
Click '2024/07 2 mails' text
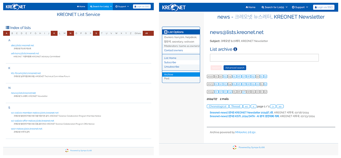(x=217, y=99)
